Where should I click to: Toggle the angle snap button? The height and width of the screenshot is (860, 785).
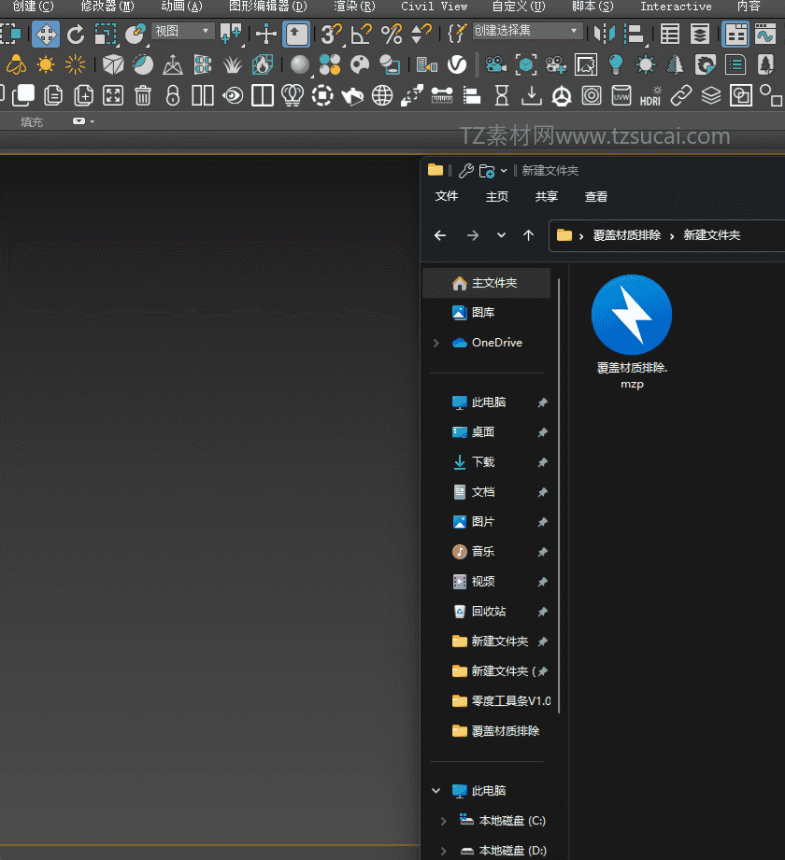361,35
